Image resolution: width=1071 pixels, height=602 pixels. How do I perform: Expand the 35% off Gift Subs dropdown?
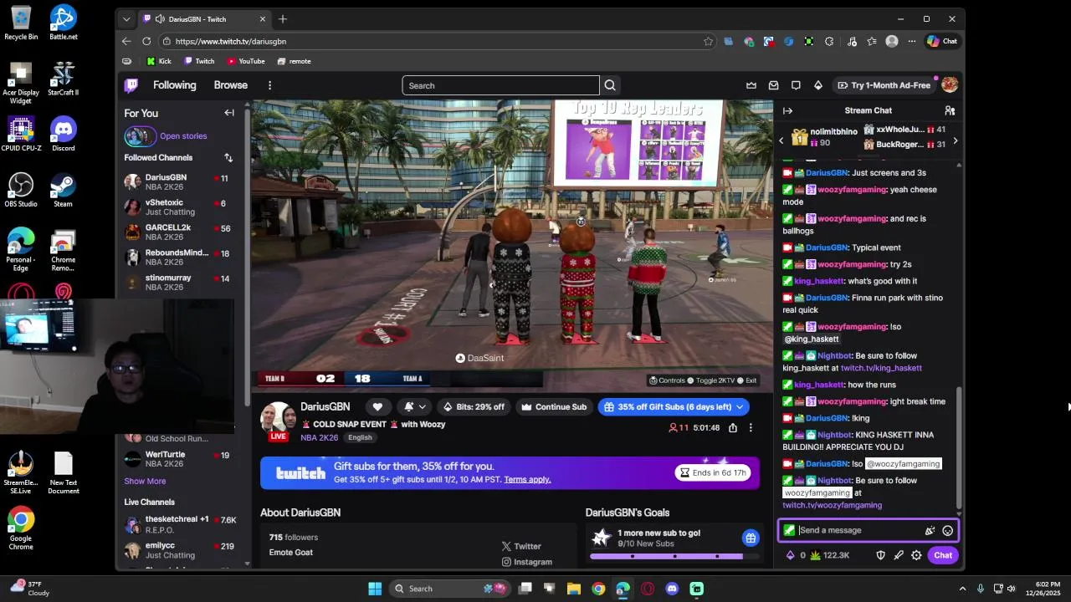pos(740,407)
